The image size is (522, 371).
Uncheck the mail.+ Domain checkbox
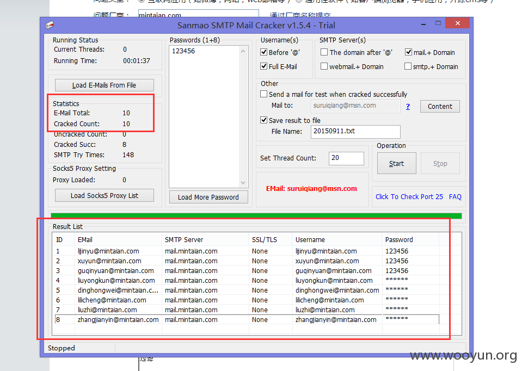[x=408, y=52]
